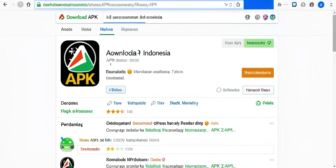
Task: Click the scrollbar up arrow
Action: pyautogui.click(x=334, y=12)
